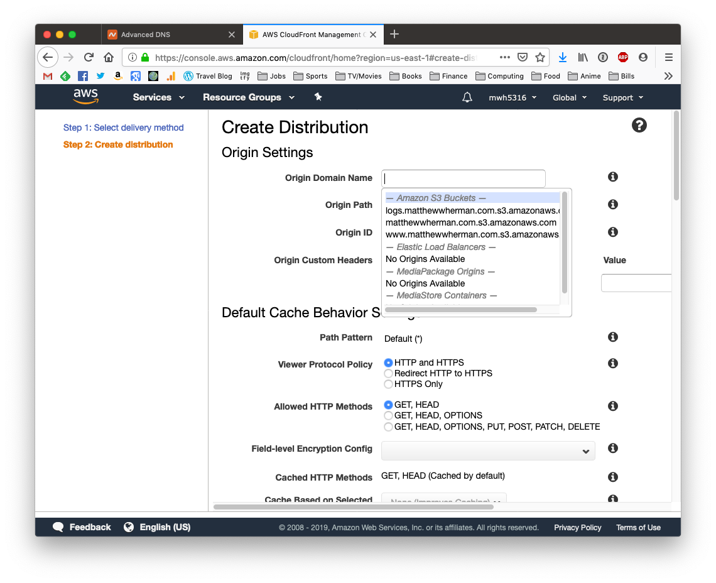Select GET, HEAD allowed methods

(x=388, y=405)
